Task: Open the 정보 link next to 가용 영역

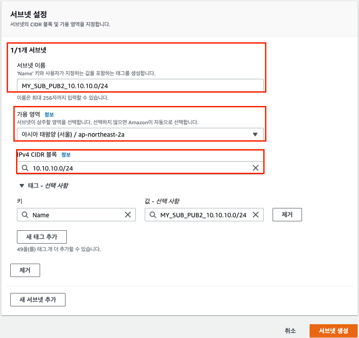Action: pos(49,114)
